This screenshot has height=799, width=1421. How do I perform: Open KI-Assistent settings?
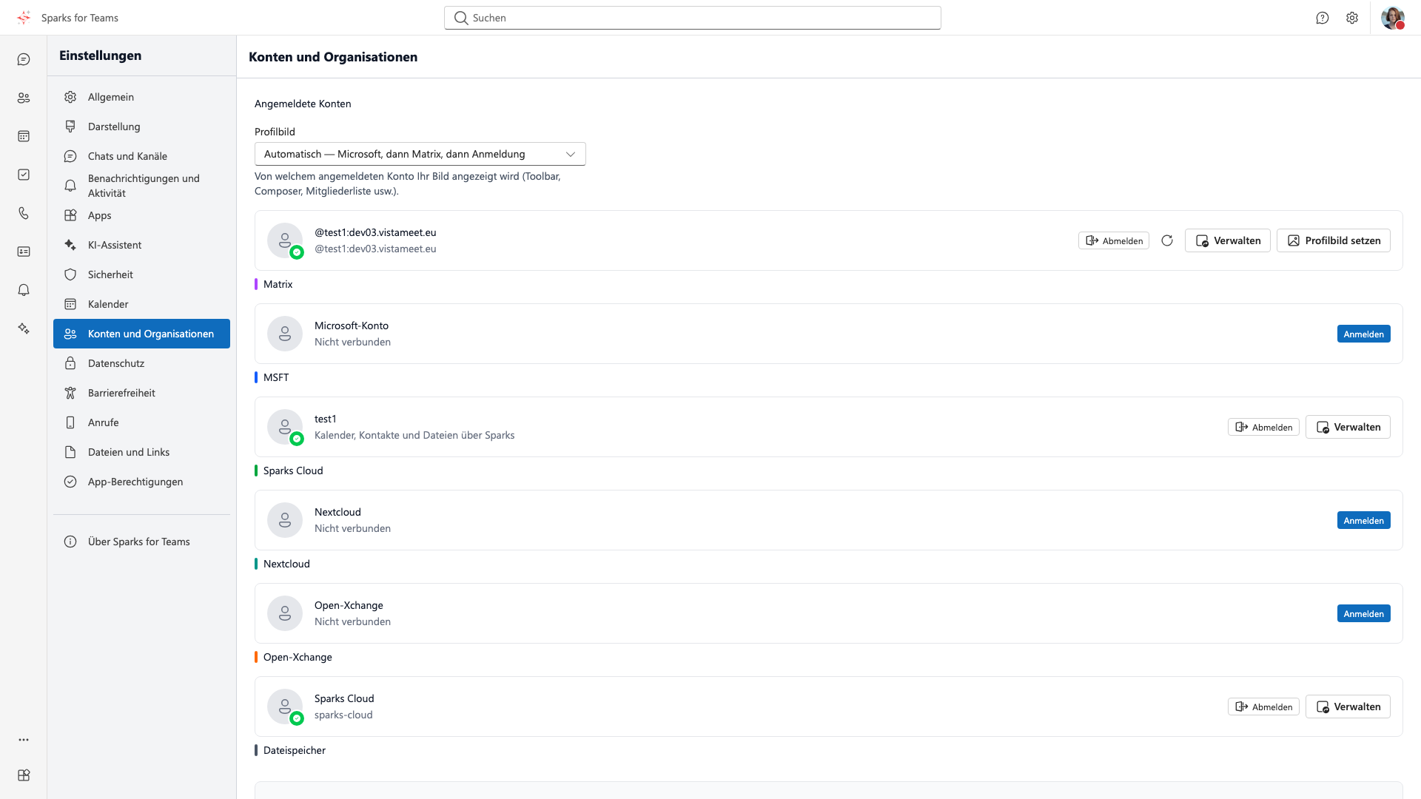pos(141,245)
